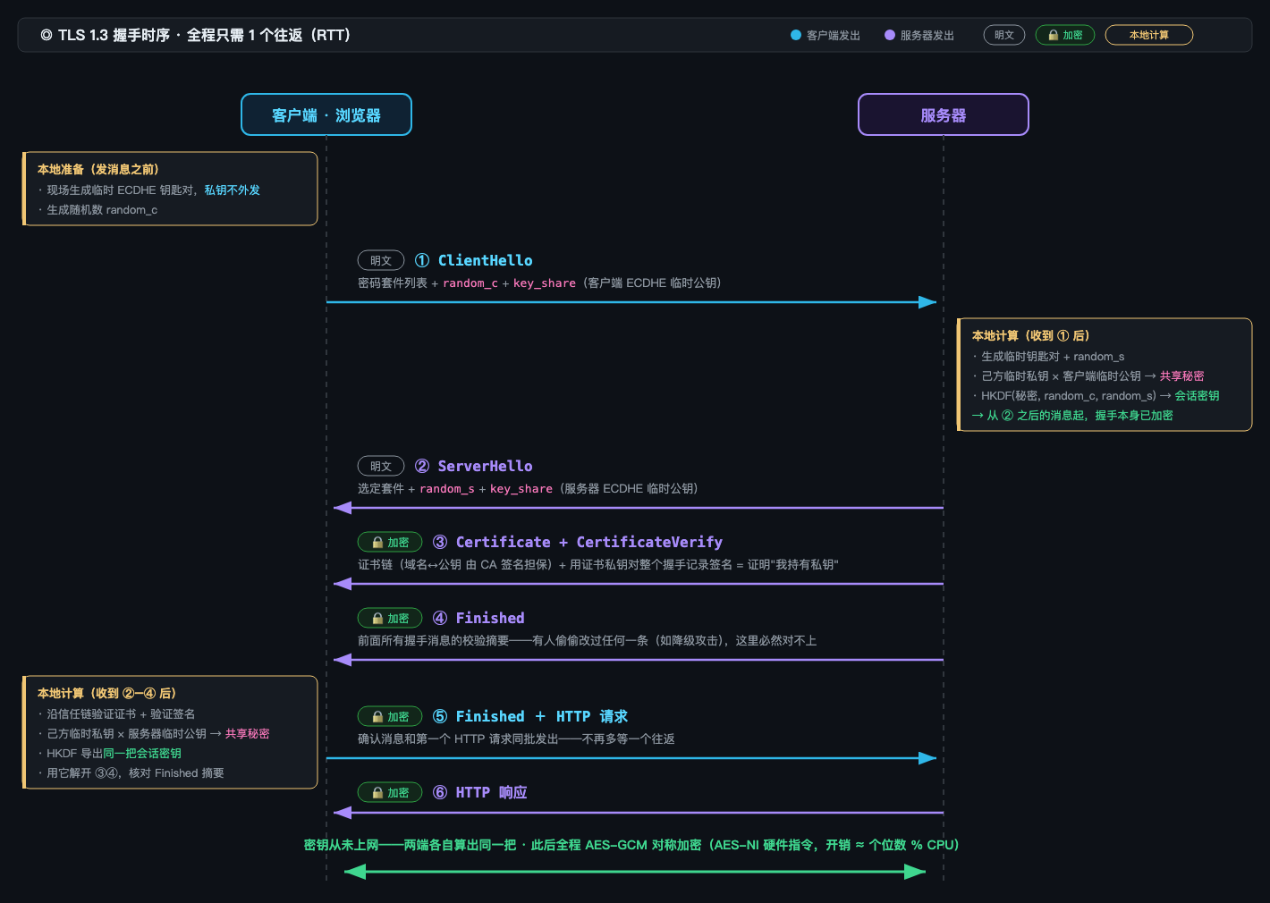Click the client-side 本地计算（收到 ②–④ 后）note
The width and height of the screenshot is (1270, 903).
[x=170, y=732]
